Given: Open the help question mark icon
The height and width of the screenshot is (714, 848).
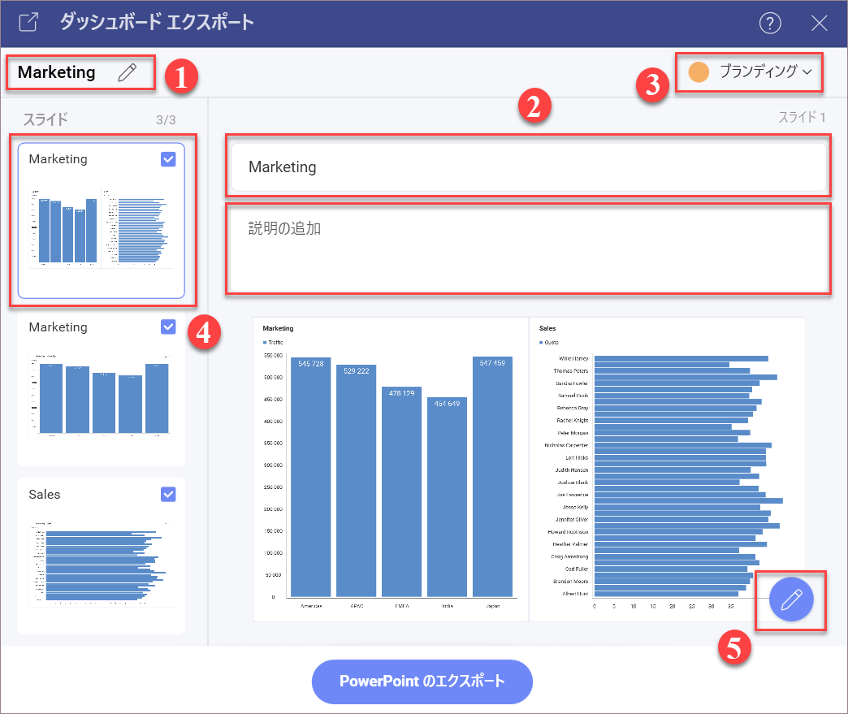Looking at the screenshot, I should click(x=769, y=23).
